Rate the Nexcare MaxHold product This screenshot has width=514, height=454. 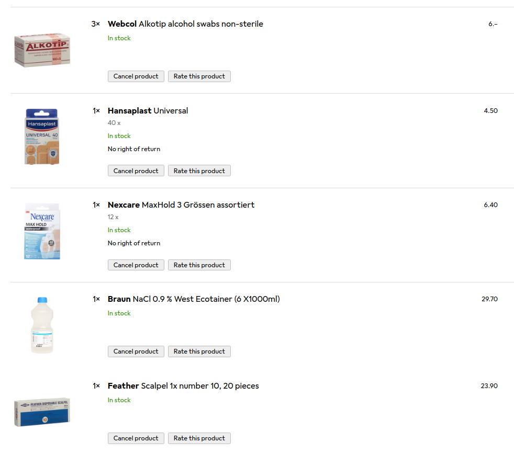199,265
